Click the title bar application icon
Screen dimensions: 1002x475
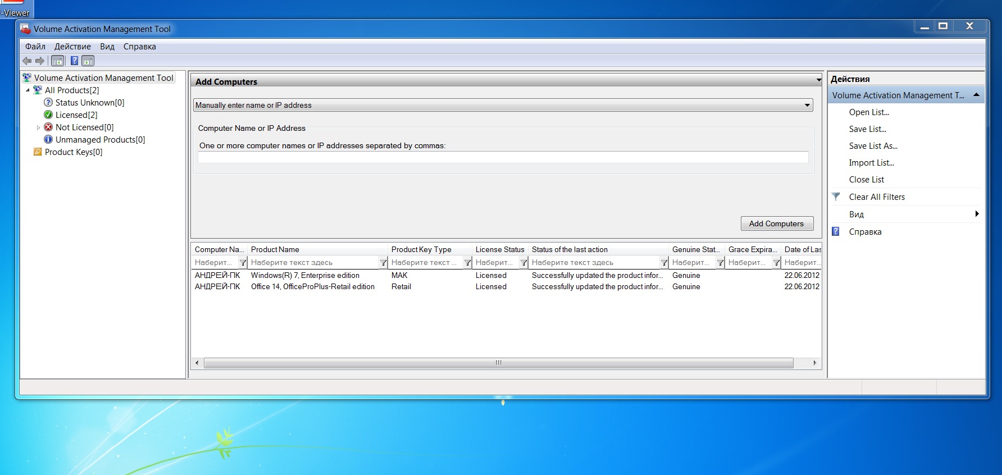(25, 29)
